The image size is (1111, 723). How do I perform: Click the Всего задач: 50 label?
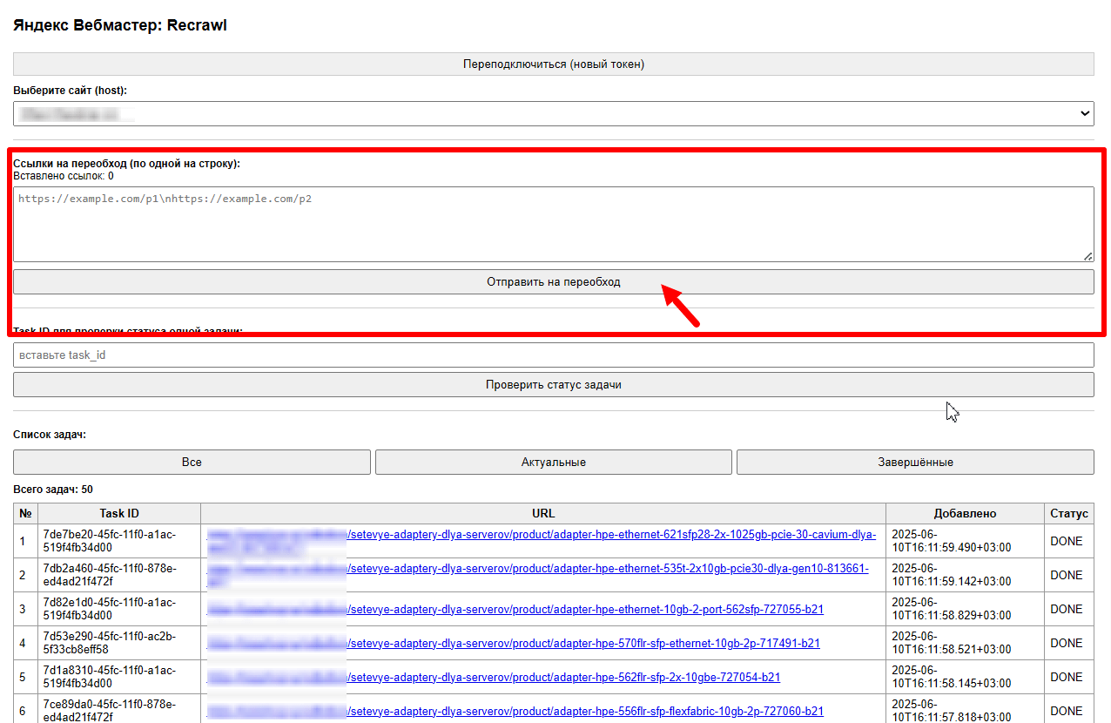click(x=54, y=490)
